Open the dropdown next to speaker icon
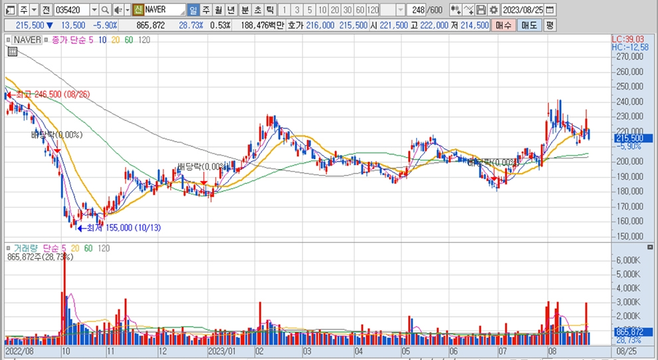 coord(126,10)
